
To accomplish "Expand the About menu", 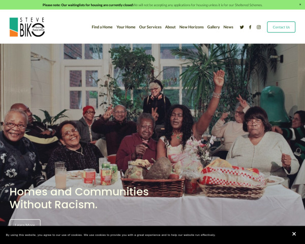I will [x=170, y=27].
